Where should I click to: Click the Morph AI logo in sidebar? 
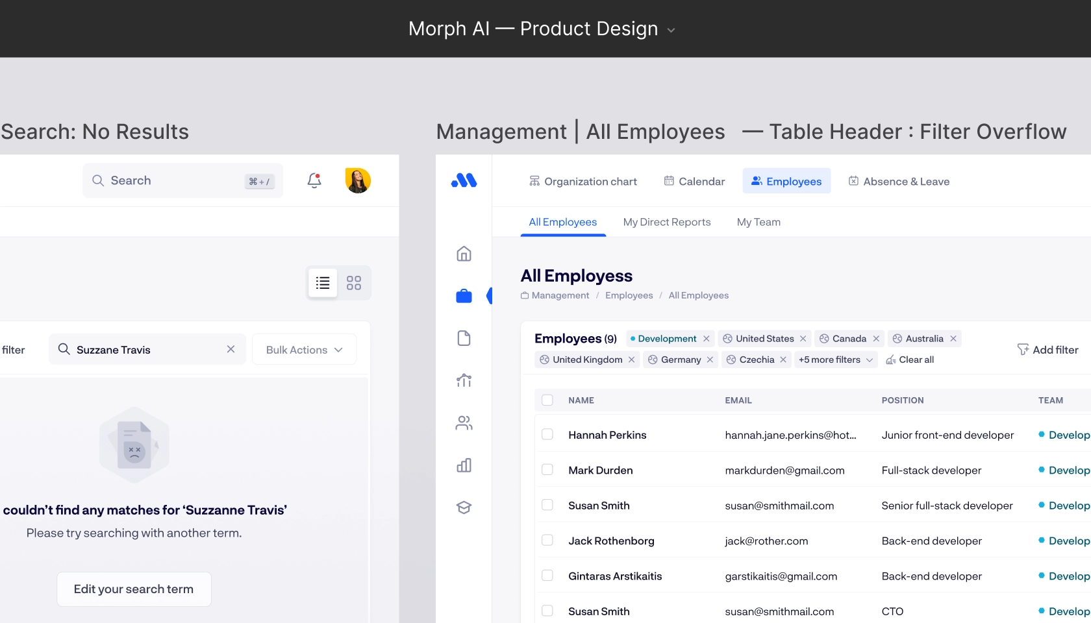pyautogui.click(x=464, y=180)
